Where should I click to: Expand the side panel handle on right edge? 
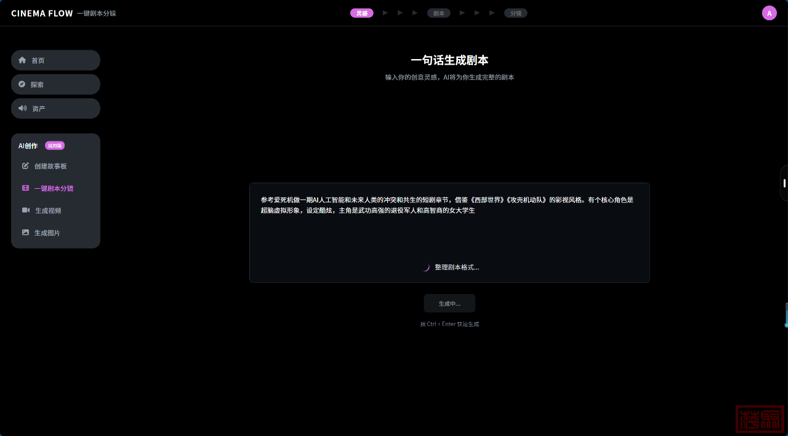(x=784, y=183)
